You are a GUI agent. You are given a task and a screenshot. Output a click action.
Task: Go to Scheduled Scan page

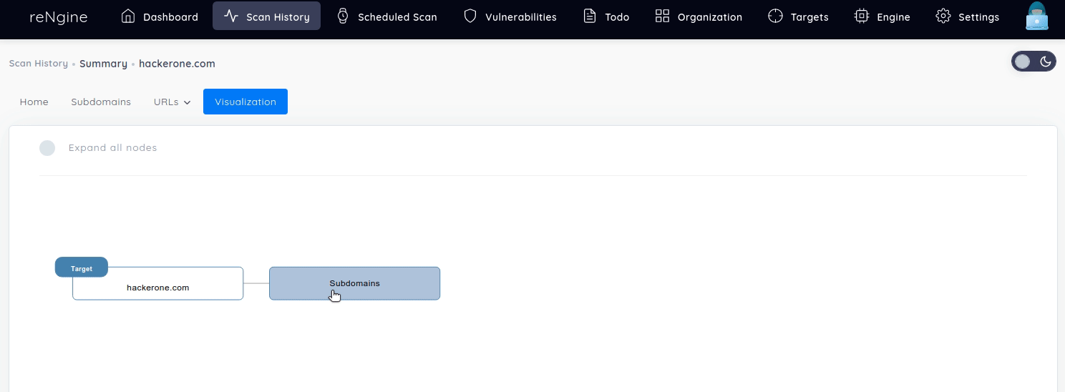[387, 16]
